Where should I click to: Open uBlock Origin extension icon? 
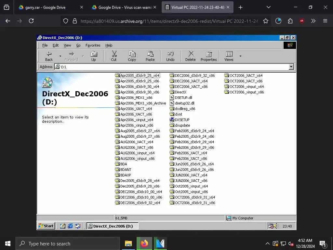301,21
